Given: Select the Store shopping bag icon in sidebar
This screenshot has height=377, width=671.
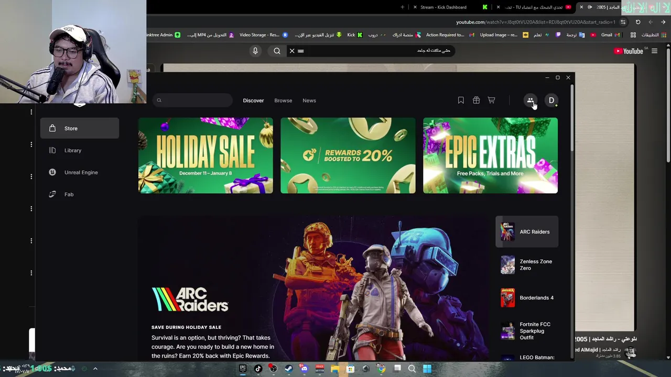Looking at the screenshot, I should pos(52,128).
